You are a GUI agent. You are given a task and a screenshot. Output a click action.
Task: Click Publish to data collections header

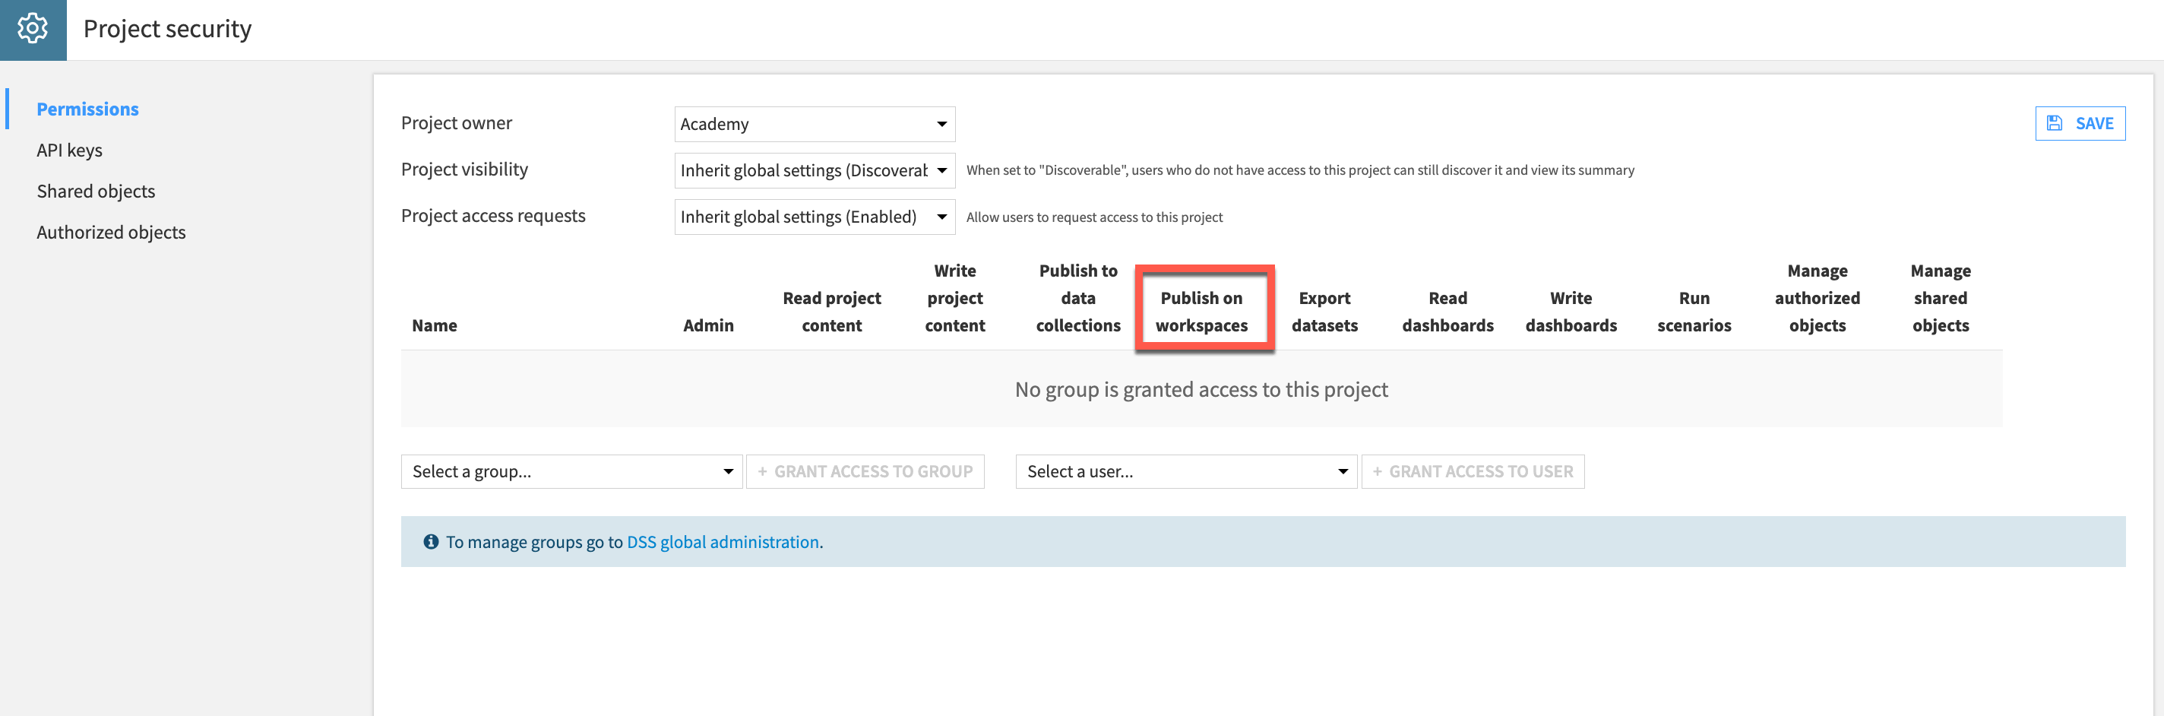pyautogui.click(x=1077, y=298)
